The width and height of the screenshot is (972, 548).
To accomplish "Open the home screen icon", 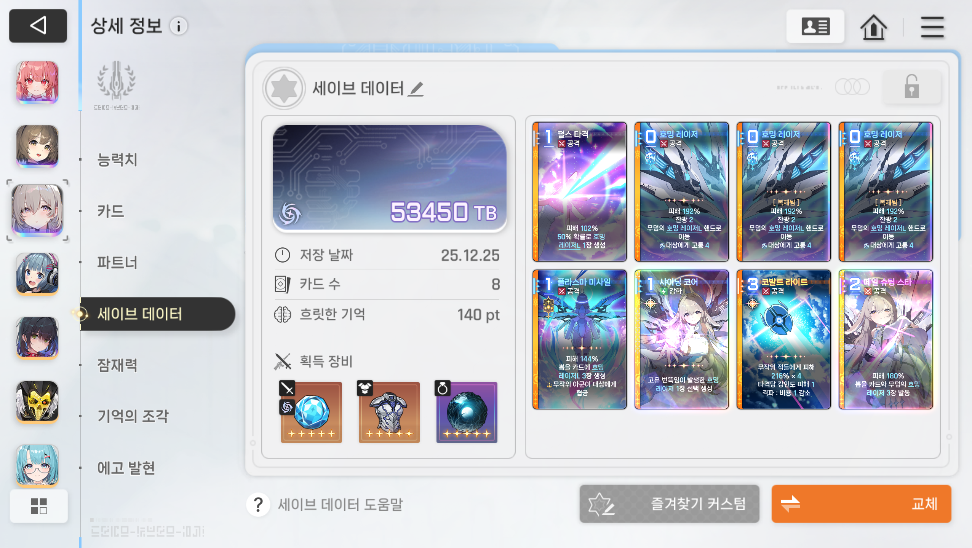I will click(873, 27).
